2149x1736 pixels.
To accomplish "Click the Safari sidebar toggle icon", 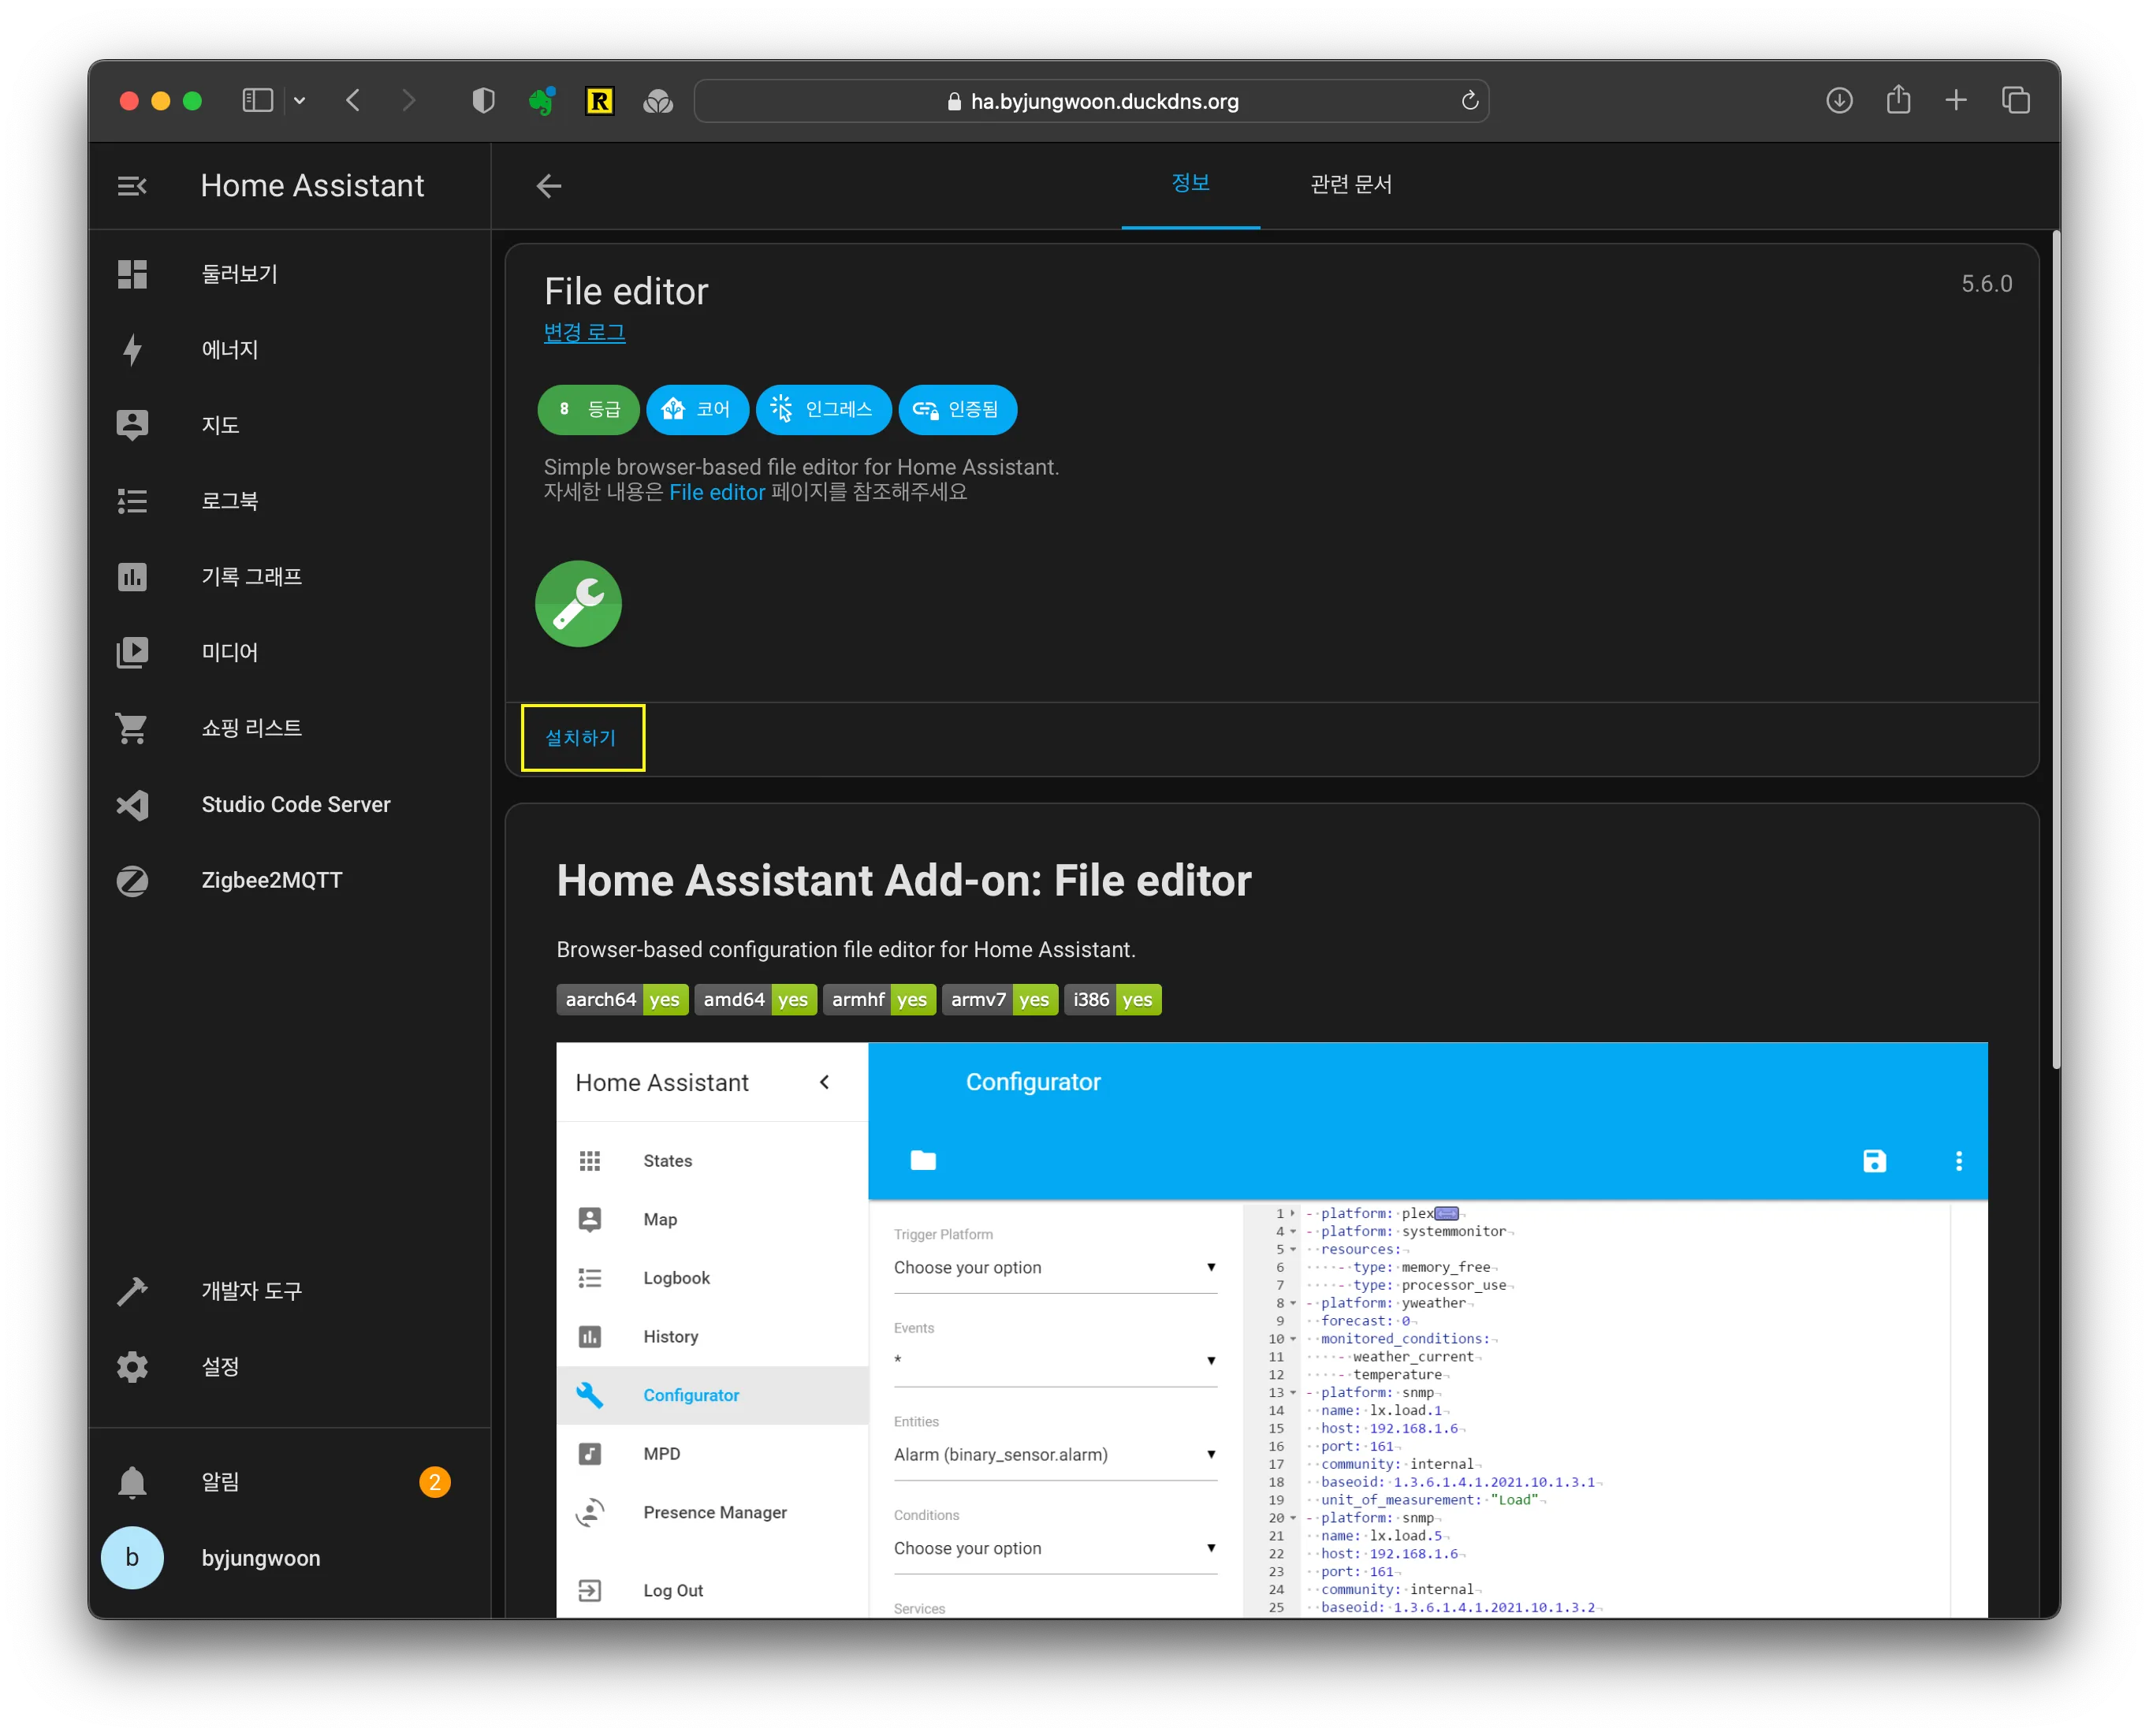I will [x=257, y=100].
